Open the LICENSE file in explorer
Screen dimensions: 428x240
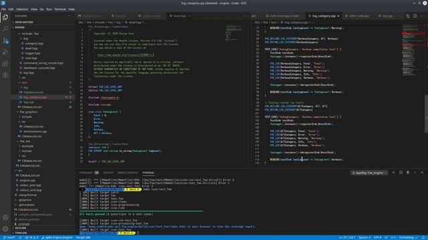click(x=24, y=225)
